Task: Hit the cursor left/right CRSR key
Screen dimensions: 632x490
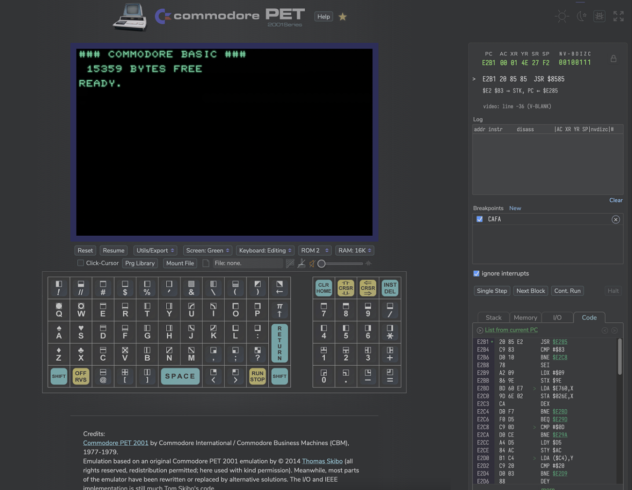Action: pos(368,288)
